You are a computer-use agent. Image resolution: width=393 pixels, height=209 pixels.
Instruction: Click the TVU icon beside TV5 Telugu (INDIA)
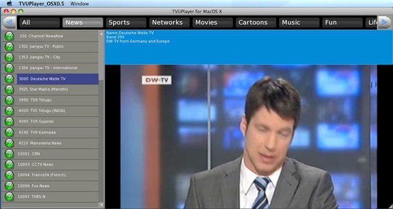[x=9, y=111]
